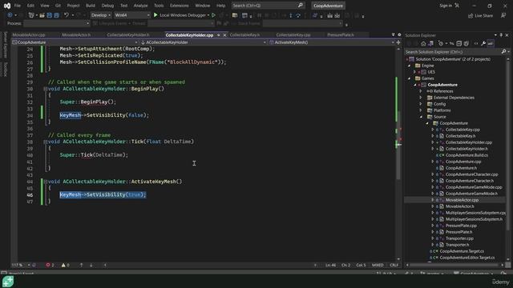Close the CollectableKeyHolder.cpp tab

click(224, 35)
